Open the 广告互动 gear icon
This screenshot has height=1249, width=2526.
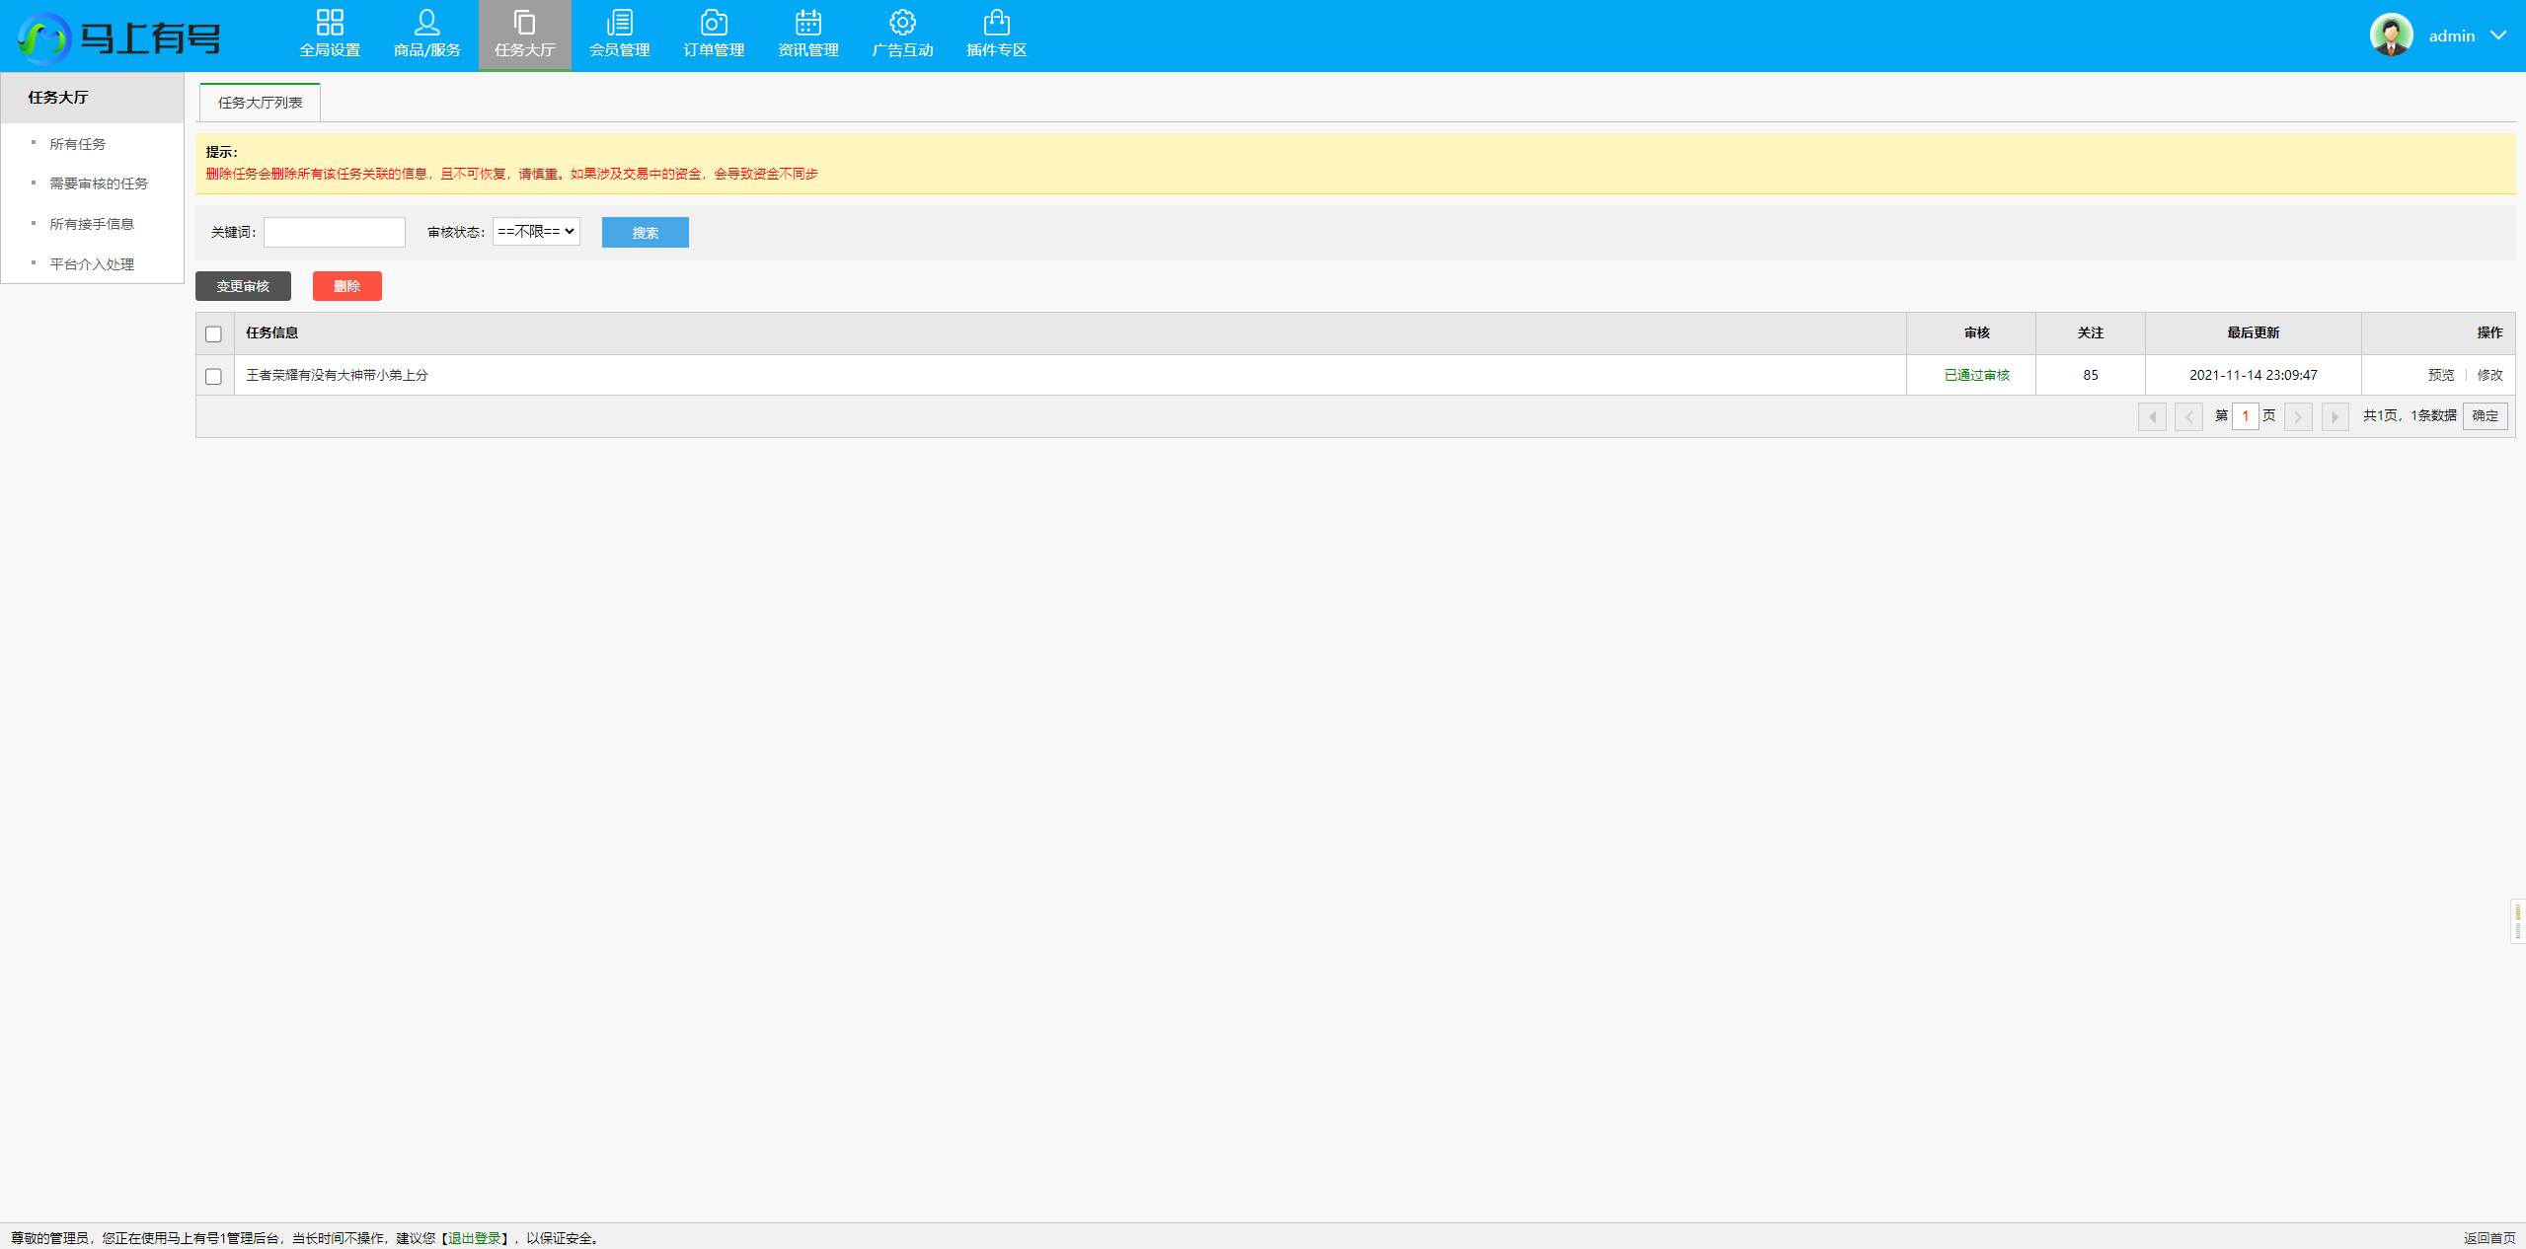click(902, 24)
